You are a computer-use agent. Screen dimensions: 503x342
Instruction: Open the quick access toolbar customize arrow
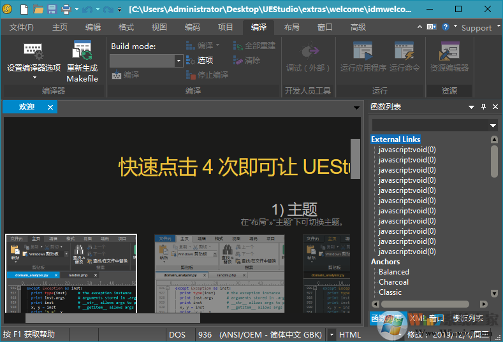point(119,10)
